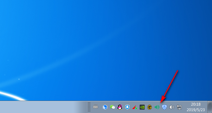Image resolution: width=212 pixels, height=113 pixels.
Task: Open the network connection tray icon
Action: pyautogui.click(x=179, y=107)
